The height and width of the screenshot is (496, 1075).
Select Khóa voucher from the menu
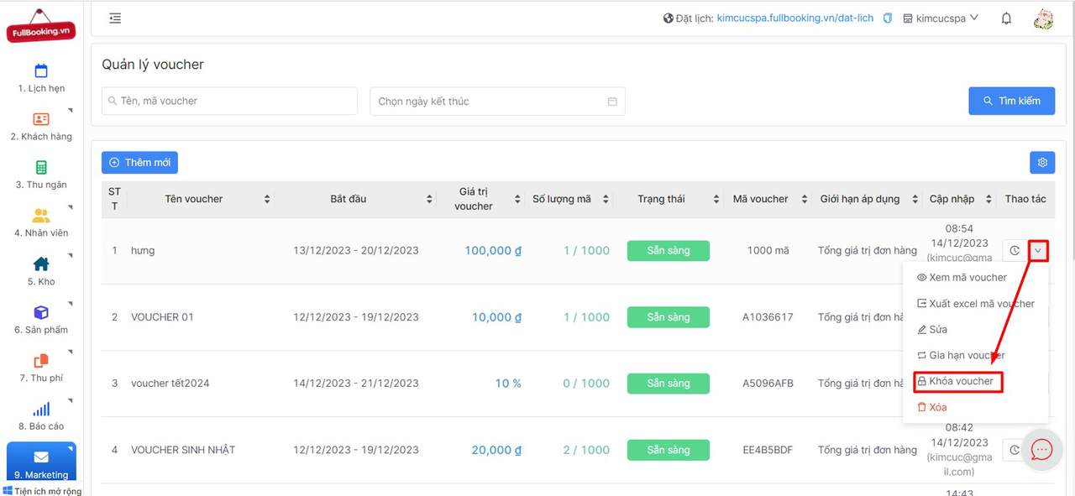pyautogui.click(x=957, y=382)
